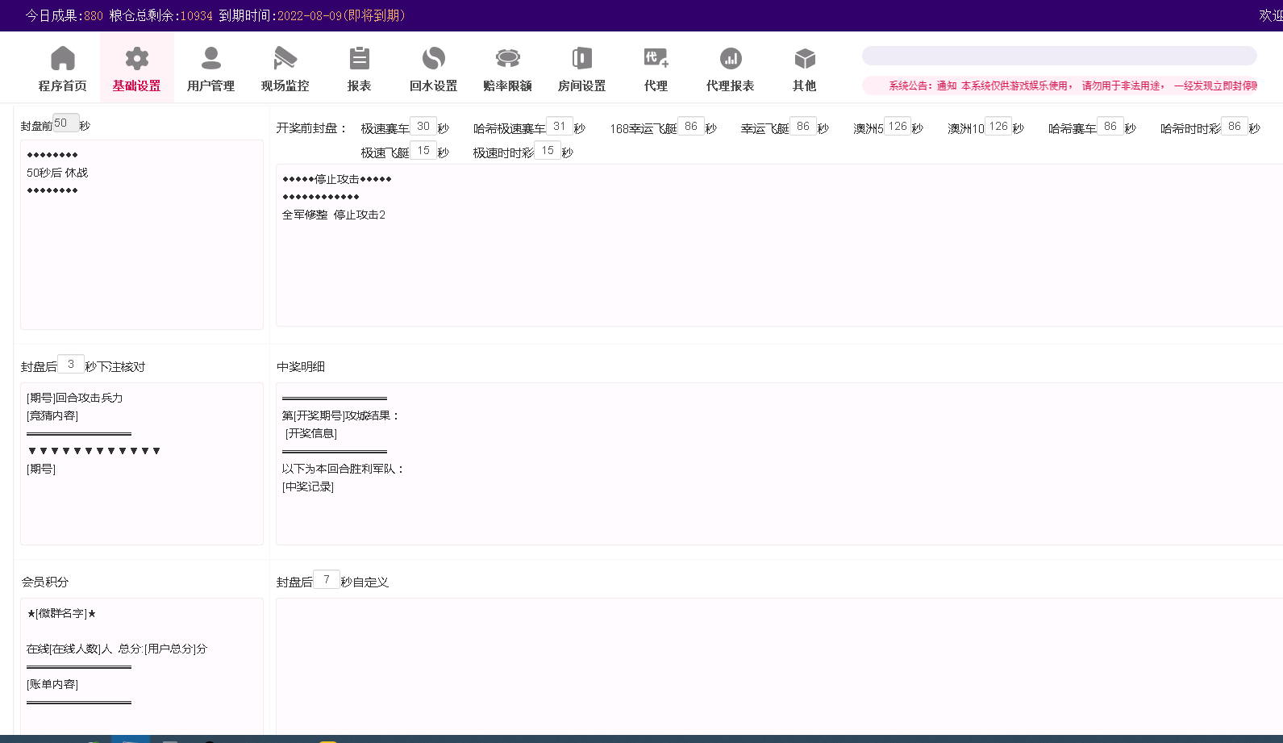This screenshot has height=743, width=1283.
Task: Open 房间设置 door icon
Action: pyautogui.click(x=581, y=59)
